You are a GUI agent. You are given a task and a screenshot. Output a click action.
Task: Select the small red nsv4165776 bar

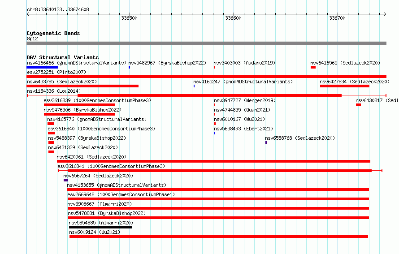pyautogui.click(x=51, y=124)
